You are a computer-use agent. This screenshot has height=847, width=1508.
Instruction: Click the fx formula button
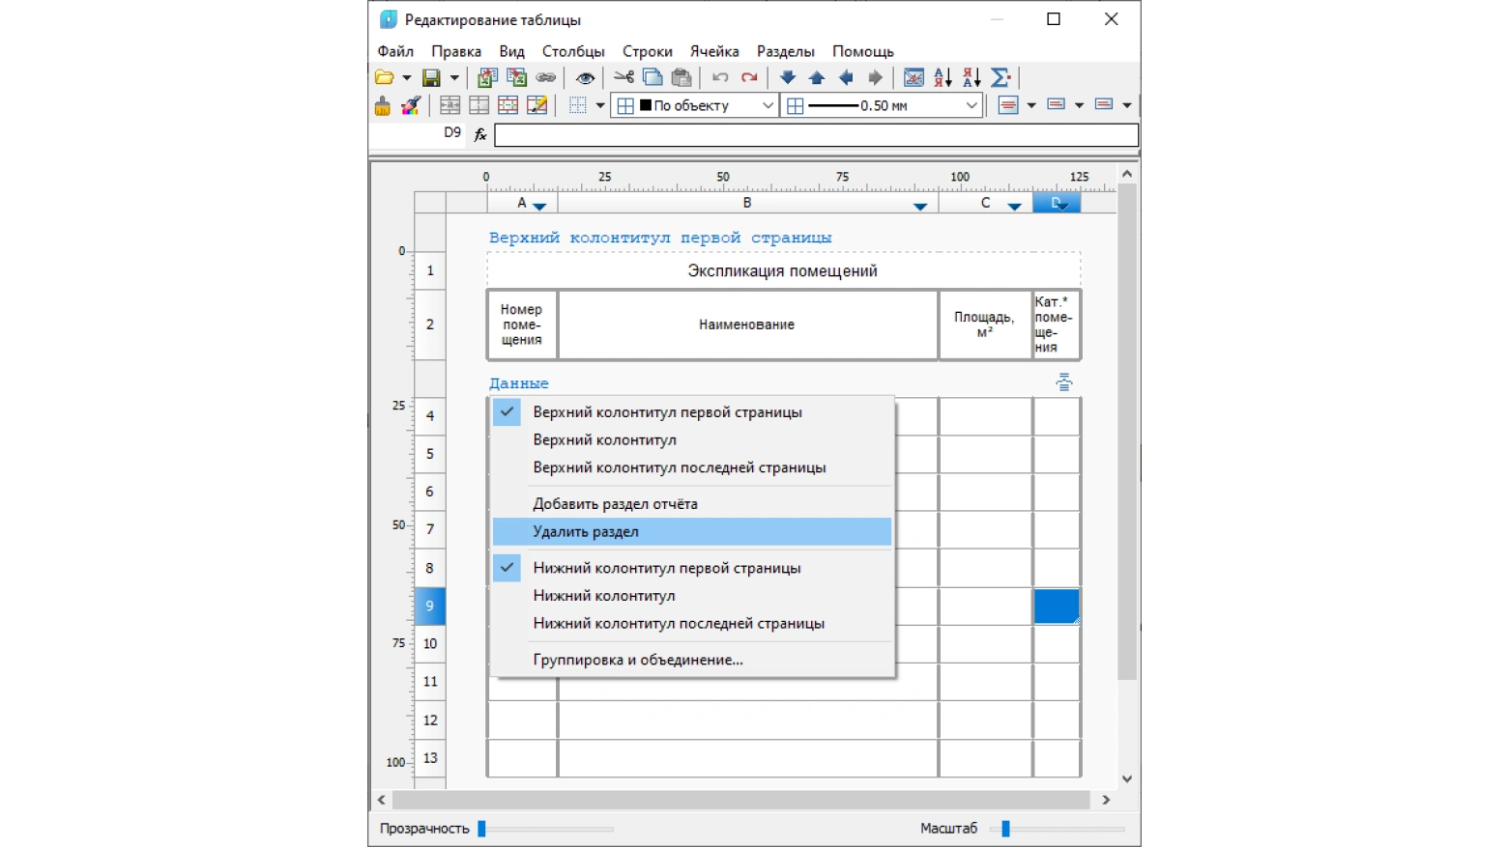pyautogui.click(x=480, y=134)
